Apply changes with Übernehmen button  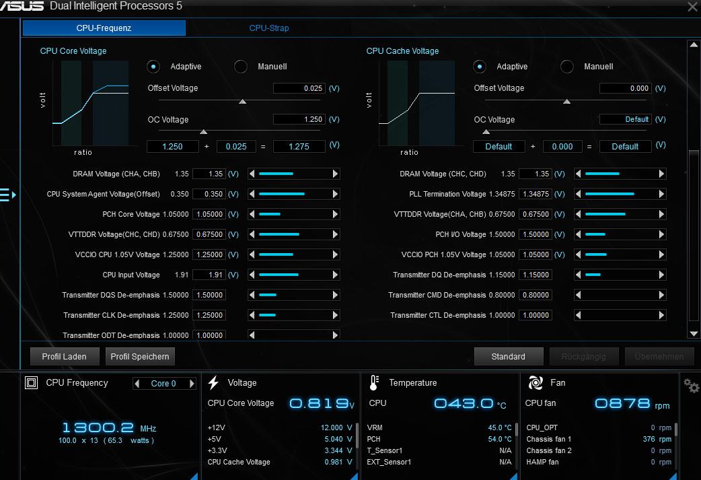(659, 357)
